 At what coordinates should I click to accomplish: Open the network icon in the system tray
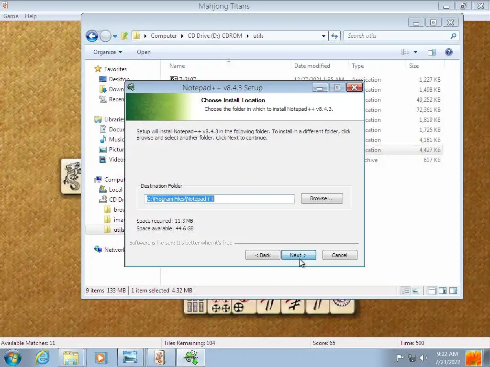pyautogui.click(x=412, y=358)
